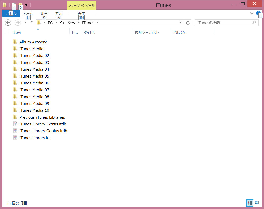This screenshot has height=209, width=264.
Task: Go back with the Back arrow
Action: click(x=8, y=23)
